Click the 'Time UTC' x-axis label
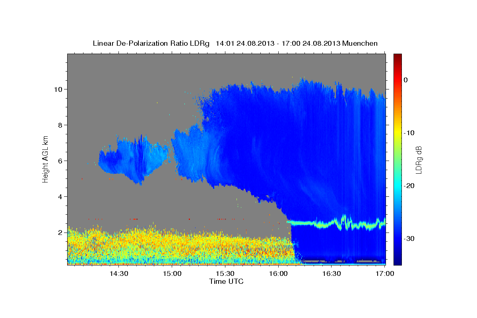The width and height of the screenshot is (477, 318). pyautogui.click(x=226, y=281)
